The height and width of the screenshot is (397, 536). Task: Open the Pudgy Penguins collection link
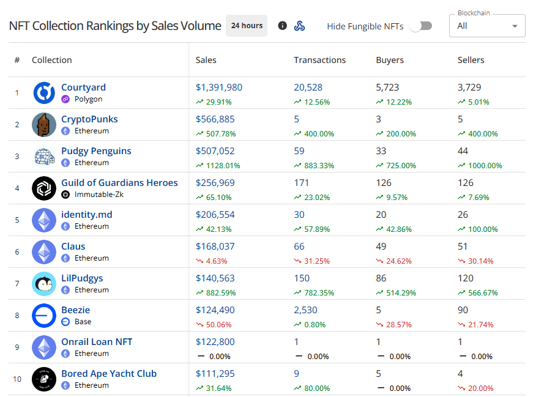pos(97,150)
